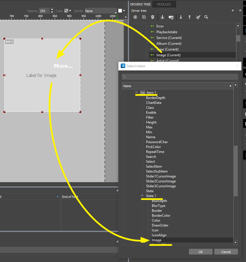Collapse the State 1 tree node

(142, 196)
